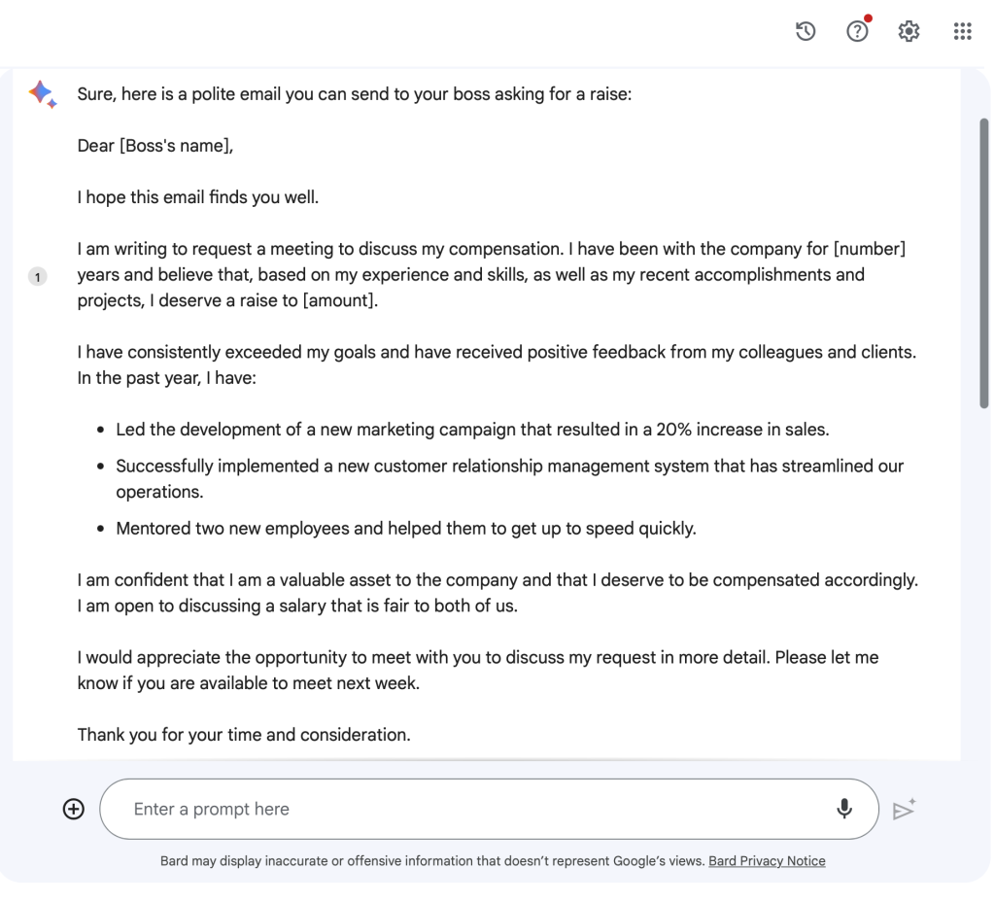Open the Help icon with red dot
The height and width of the screenshot is (902, 995).
click(x=857, y=32)
